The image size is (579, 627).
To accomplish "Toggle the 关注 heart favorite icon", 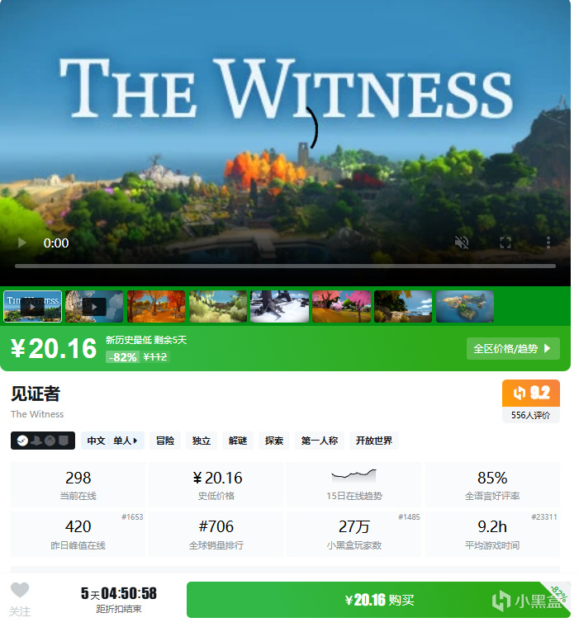I will 20,590.
